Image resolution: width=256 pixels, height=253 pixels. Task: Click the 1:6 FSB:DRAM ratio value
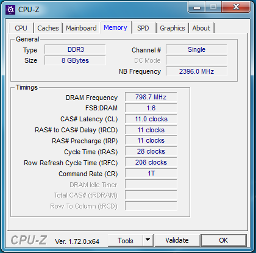click(151, 108)
